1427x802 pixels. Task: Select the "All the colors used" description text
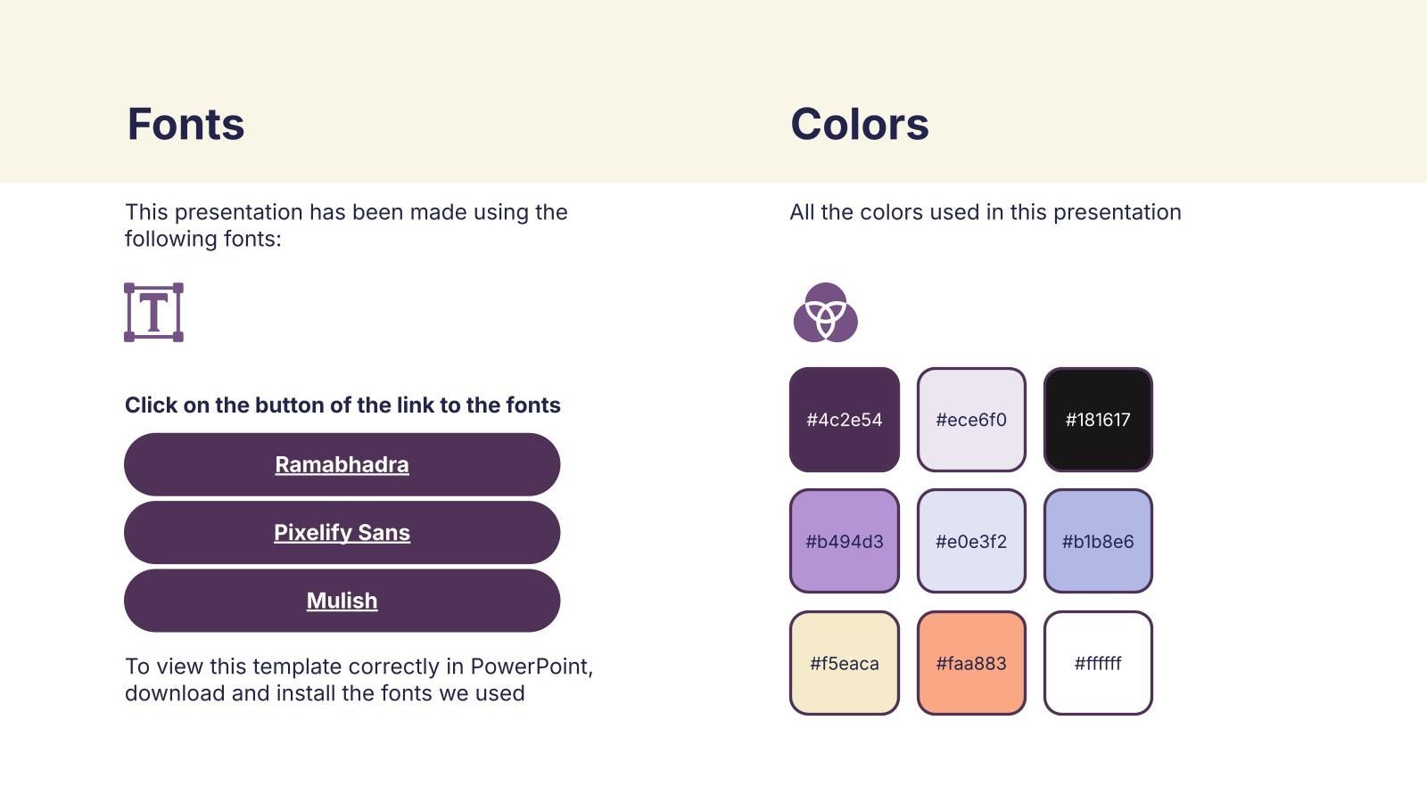985,212
